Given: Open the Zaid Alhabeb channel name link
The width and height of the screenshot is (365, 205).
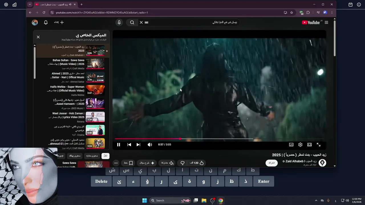Looking at the screenshot, I should coord(301,161).
